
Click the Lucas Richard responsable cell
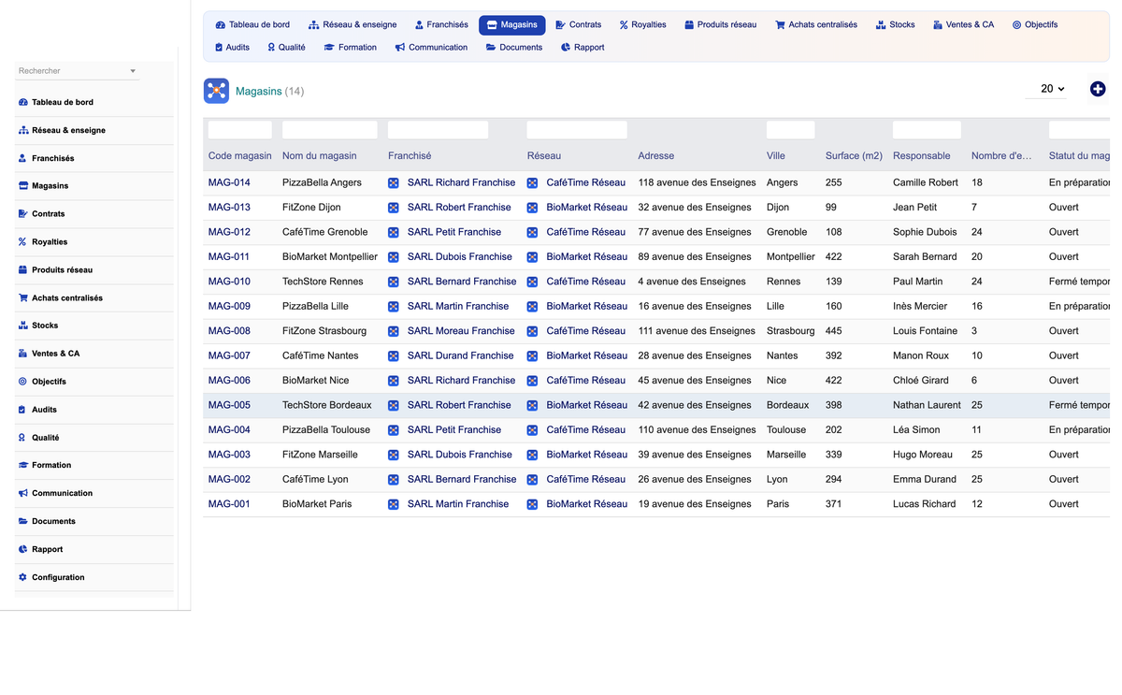(925, 504)
